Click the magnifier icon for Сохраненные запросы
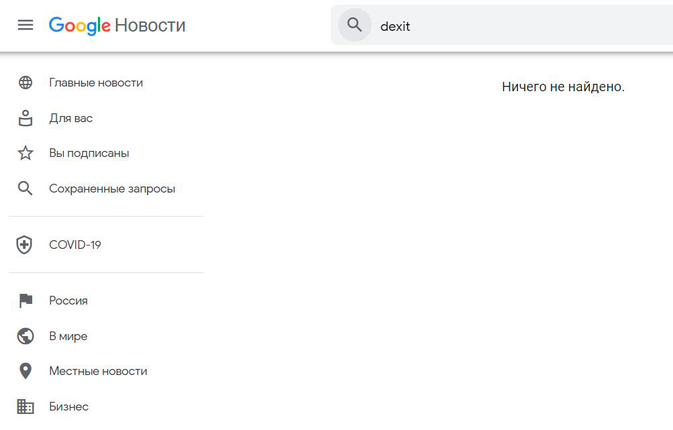 coord(25,189)
